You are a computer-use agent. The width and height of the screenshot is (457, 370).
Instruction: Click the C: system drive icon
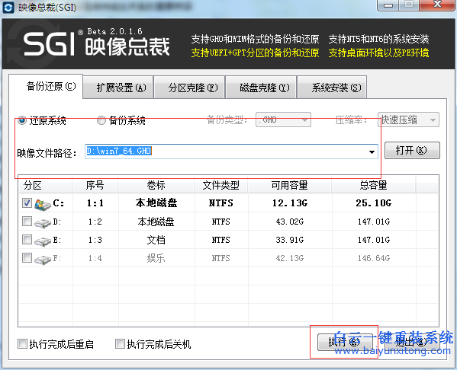click(43, 204)
